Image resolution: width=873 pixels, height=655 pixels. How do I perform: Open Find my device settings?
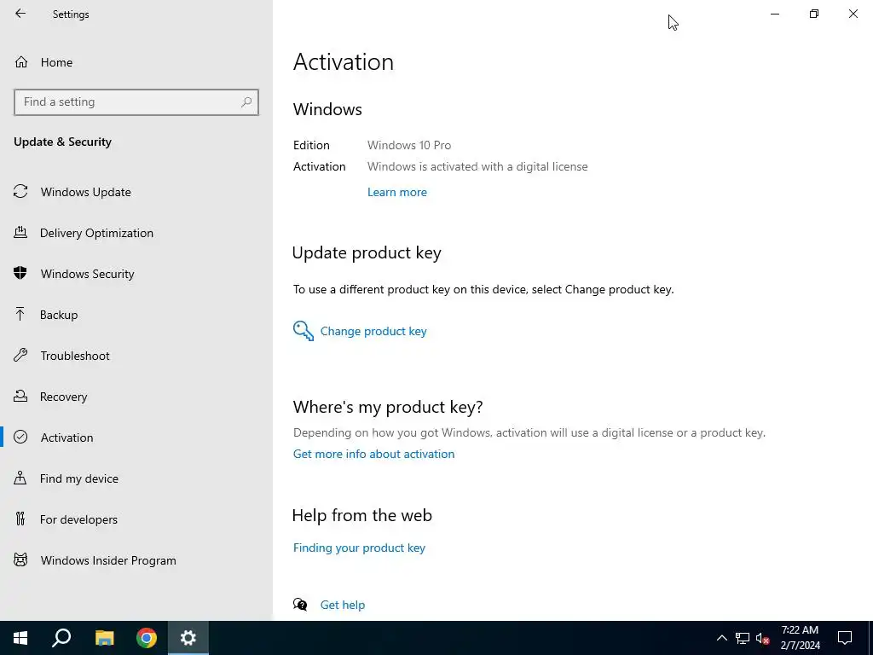click(x=79, y=478)
